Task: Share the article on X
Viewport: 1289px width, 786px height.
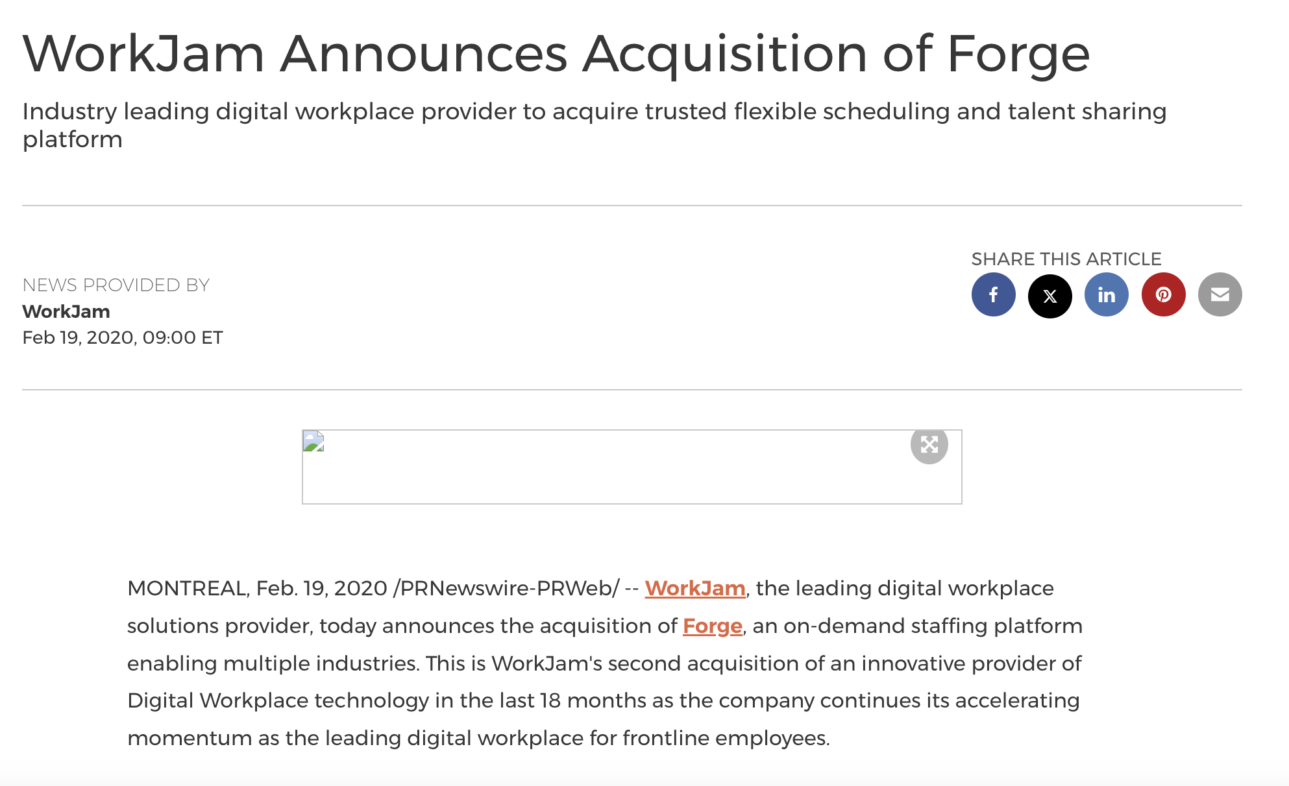Action: tap(1050, 295)
